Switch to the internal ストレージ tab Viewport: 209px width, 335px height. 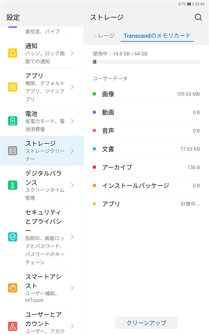pos(104,36)
